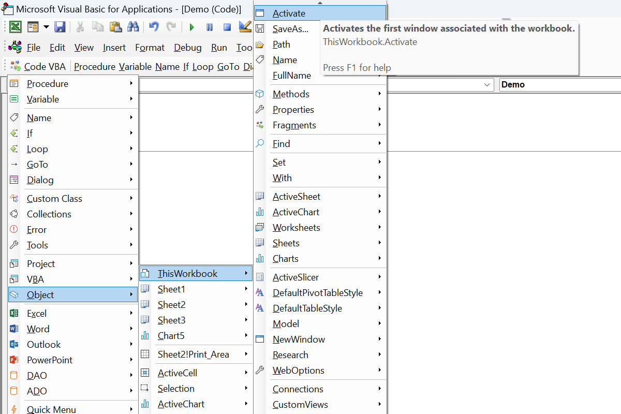
Task: Click the DAO database cylinder icon
Action: coord(14,375)
